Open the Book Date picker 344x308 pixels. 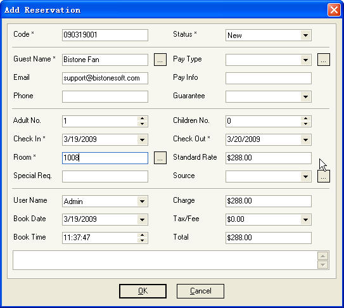tap(142, 219)
